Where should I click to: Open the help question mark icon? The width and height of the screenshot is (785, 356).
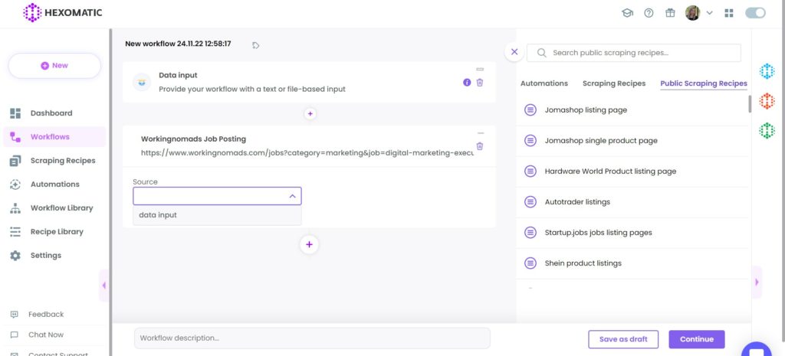click(x=649, y=13)
